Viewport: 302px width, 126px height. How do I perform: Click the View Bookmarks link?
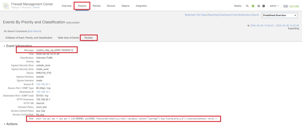pos(241,15)
